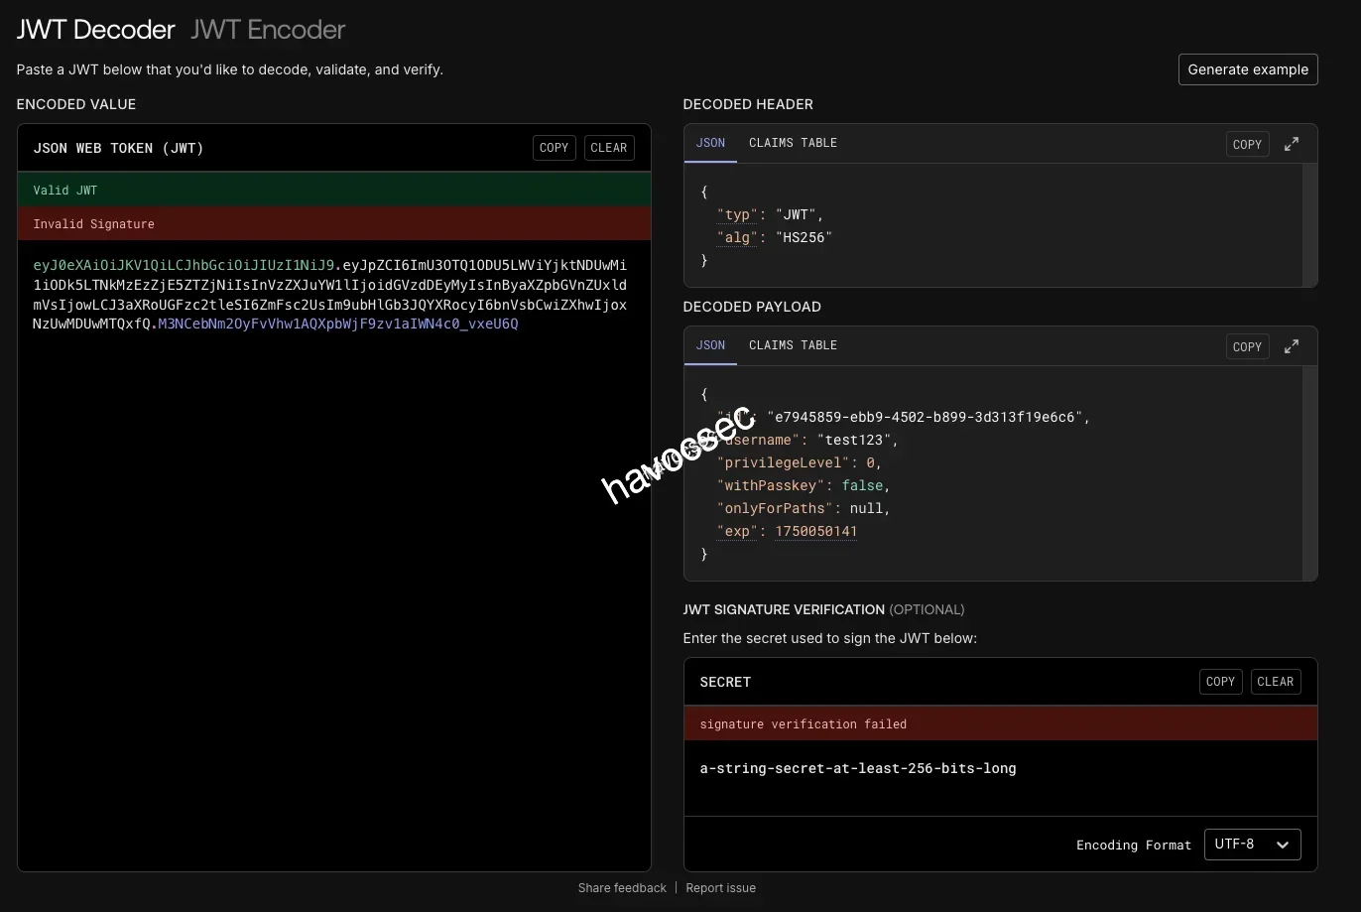The height and width of the screenshot is (912, 1361).
Task: Copy the decoded payload JSON
Action: point(1247,346)
